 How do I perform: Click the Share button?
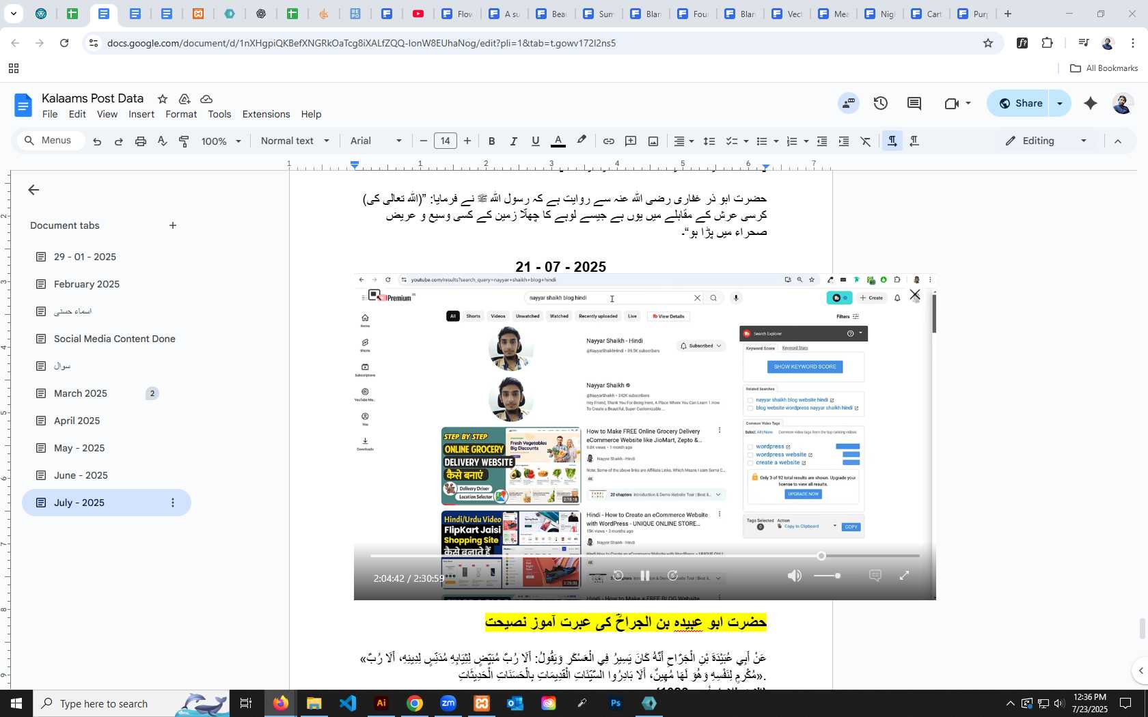pyautogui.click(x=1020, y=104)
